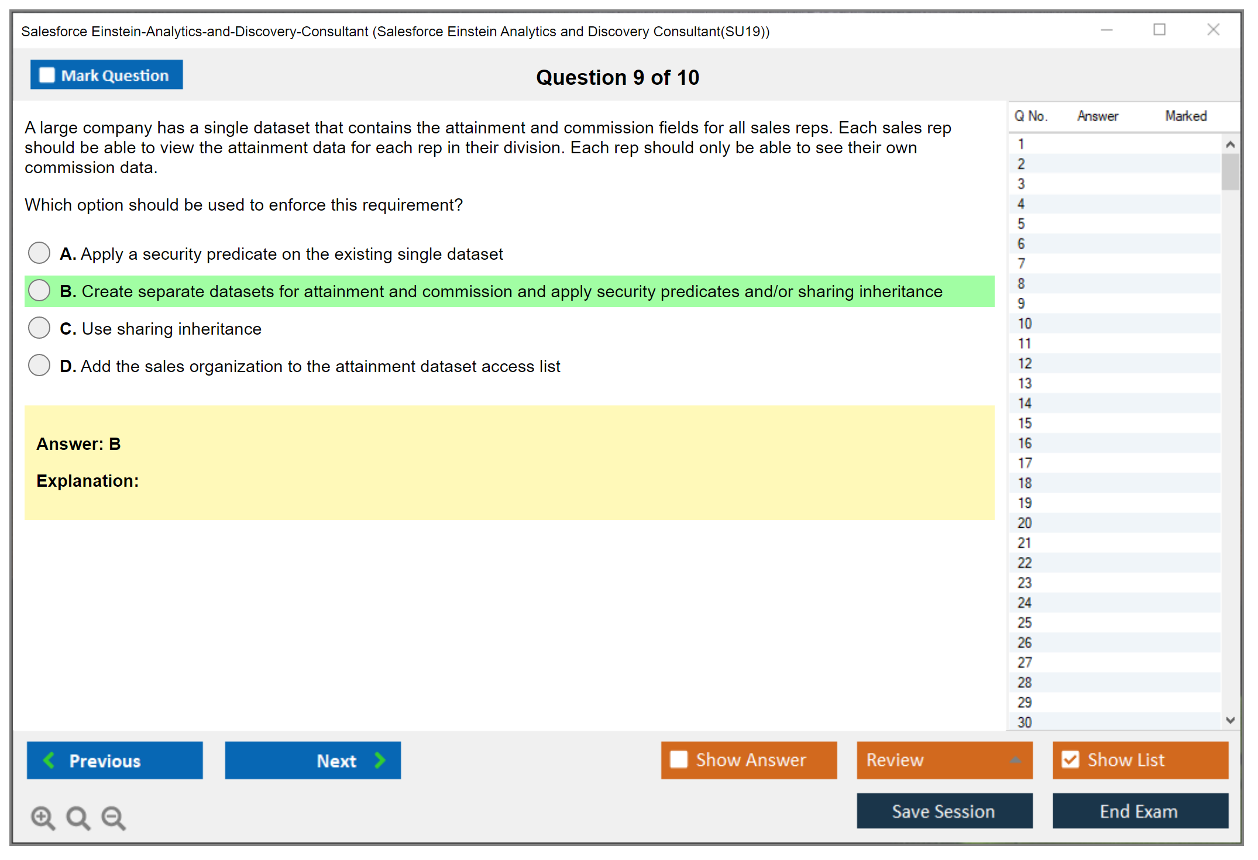Expand the Review dropdown arrow
The width and height of the screenshot is (1258, 860).
pos(1015,760)
